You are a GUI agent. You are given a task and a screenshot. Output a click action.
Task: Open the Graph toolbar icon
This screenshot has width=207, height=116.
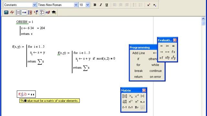point(12,12)
